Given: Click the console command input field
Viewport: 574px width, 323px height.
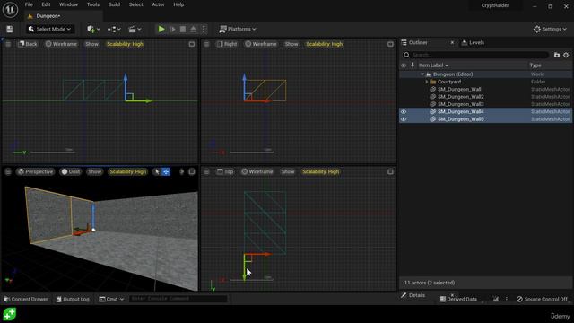Looking at the screenshot, I should (178, 299).
